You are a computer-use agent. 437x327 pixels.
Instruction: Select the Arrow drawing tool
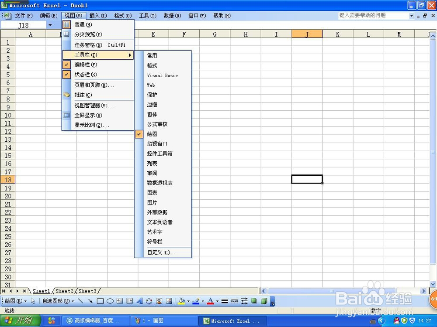pos(90,301)
